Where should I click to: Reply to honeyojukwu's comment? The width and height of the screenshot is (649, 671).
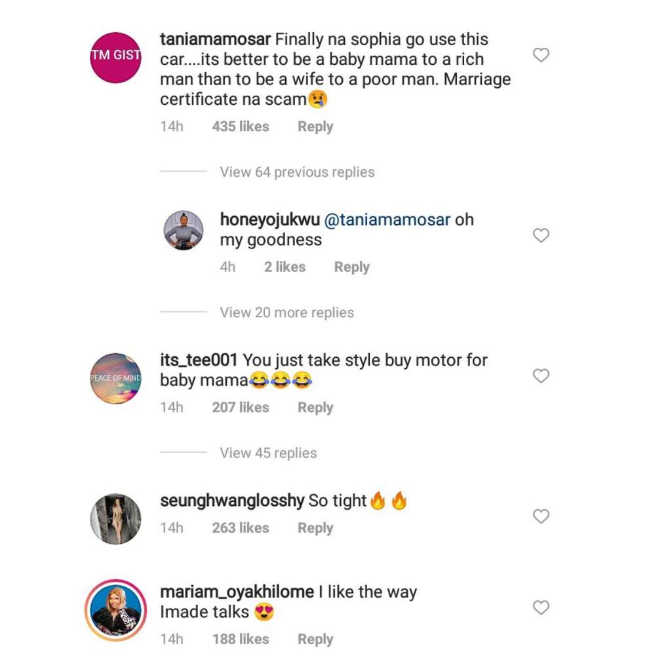pyautogui.click(x=352, y=267)
